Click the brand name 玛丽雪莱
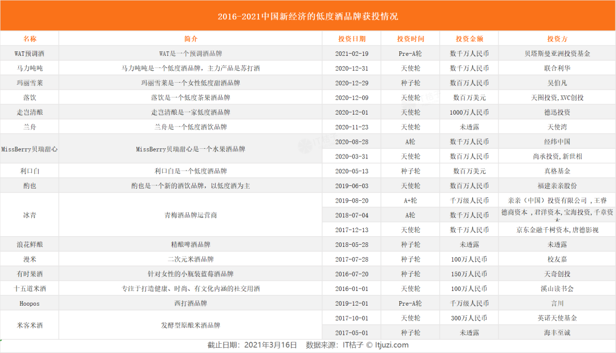616x353 pixels. (x=30, y=83)
